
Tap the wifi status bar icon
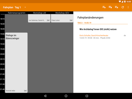(120, 2)
